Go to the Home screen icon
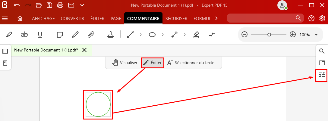This screenshot has height=121, width=328. (x=20, y=19)
